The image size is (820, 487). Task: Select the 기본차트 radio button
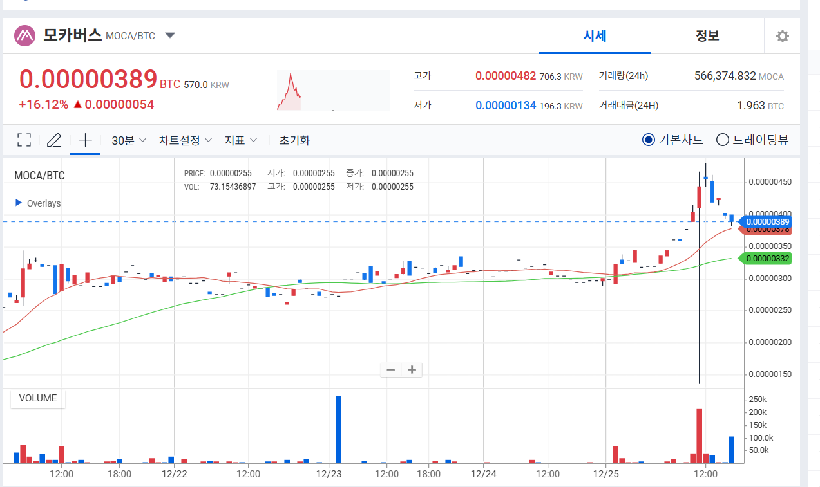pyautogui.click(x=649, y=140)
